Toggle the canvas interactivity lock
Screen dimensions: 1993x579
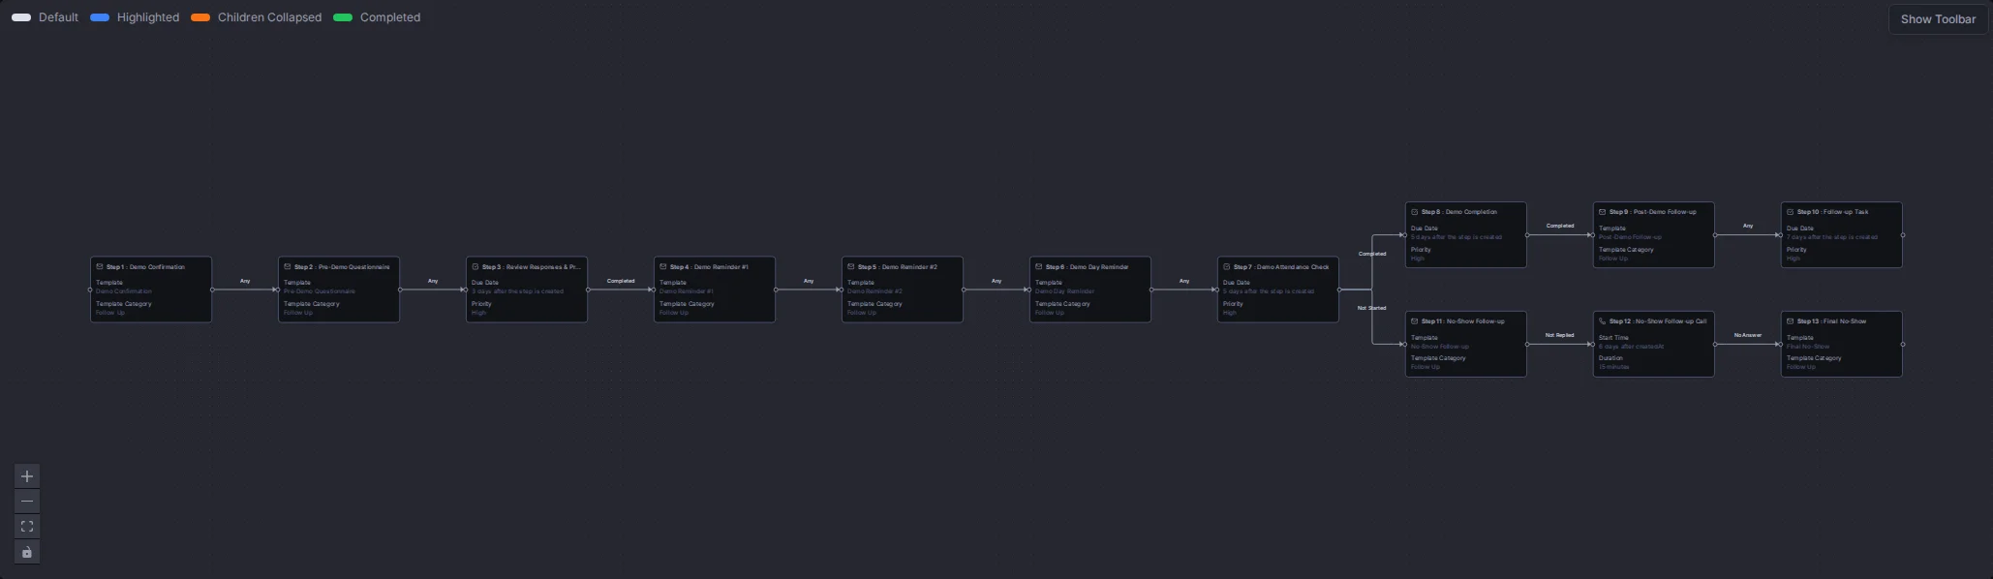pyautogui.click(x=27, y=552)
